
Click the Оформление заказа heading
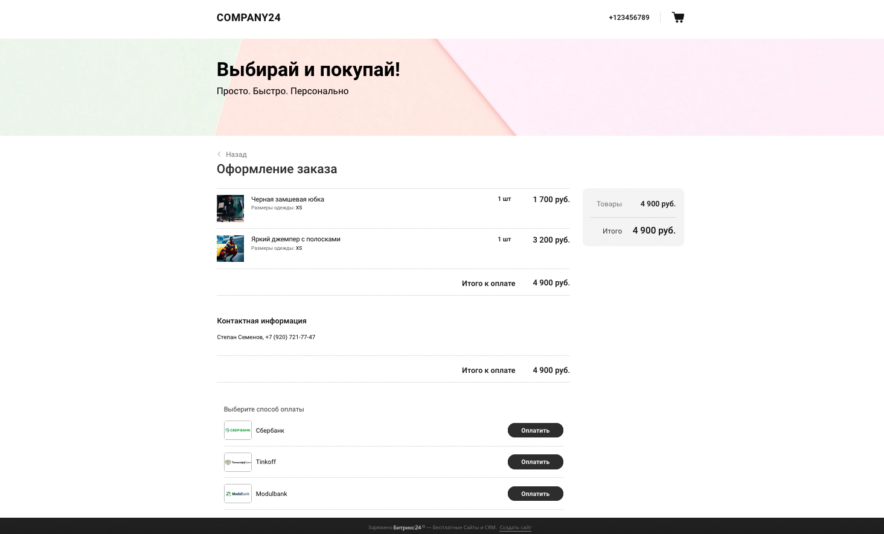[x=277, y=169]
